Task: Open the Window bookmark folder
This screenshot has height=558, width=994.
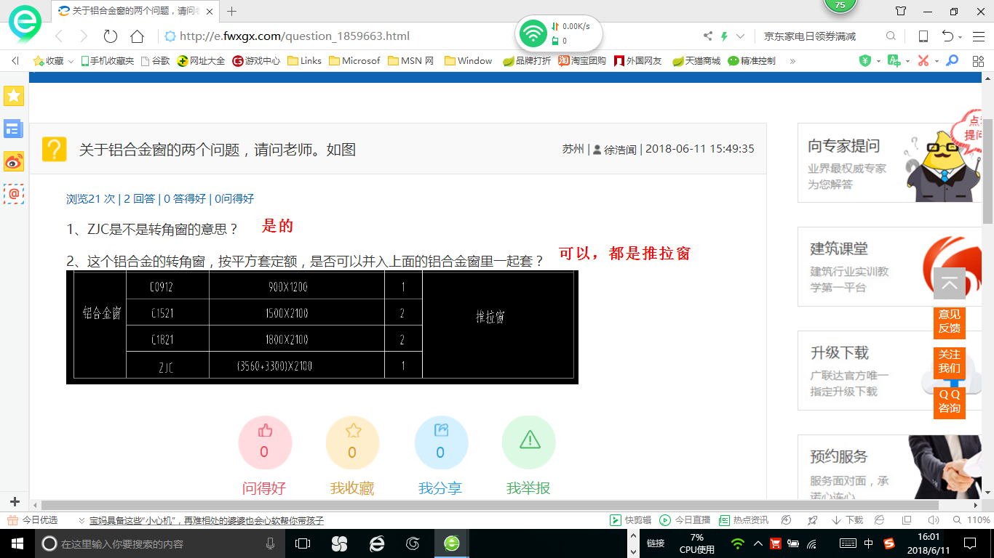Action: point(469,61)
